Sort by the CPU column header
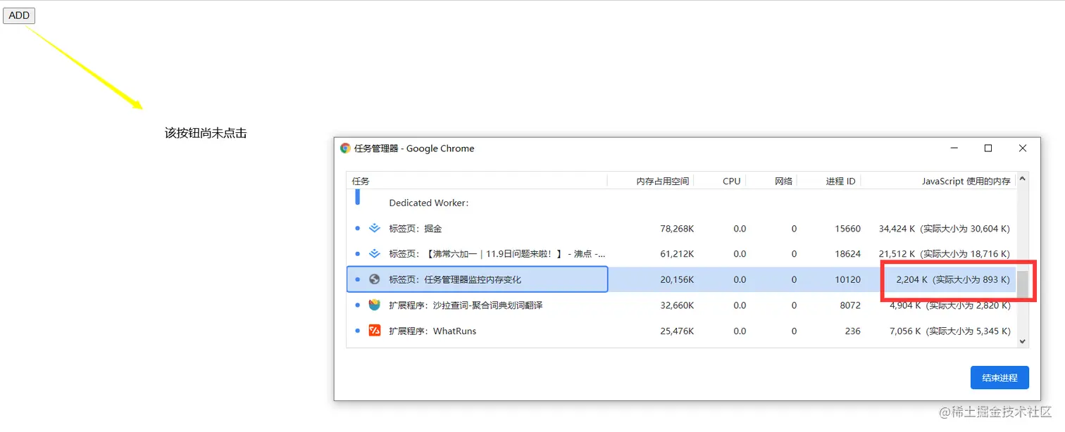The image size is (1065, 432). (x=721, y=181)
